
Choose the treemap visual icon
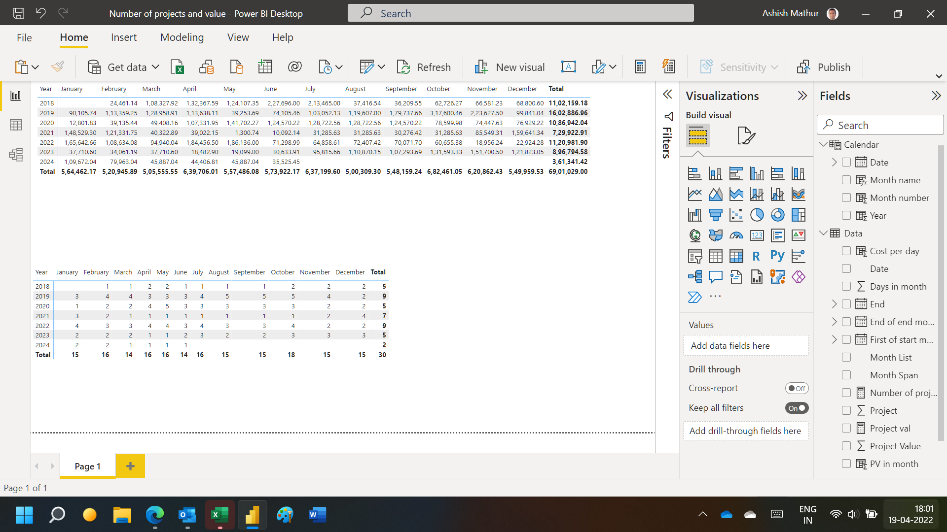pyautogui.click(x=798, y=215)
